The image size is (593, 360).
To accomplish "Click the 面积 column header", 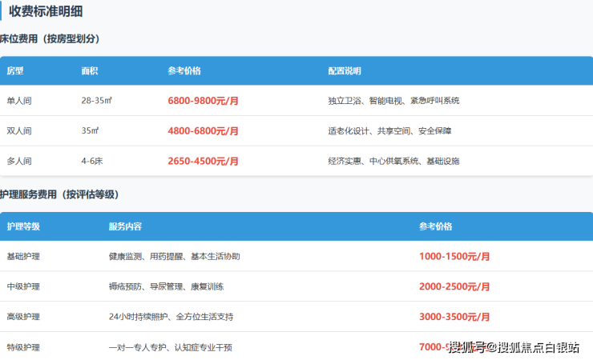I will pos(90,71).
